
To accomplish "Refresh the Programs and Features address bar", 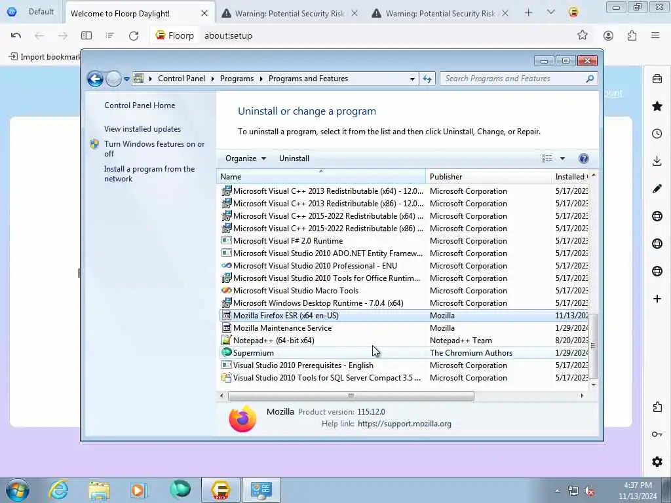I will point(427,79).
